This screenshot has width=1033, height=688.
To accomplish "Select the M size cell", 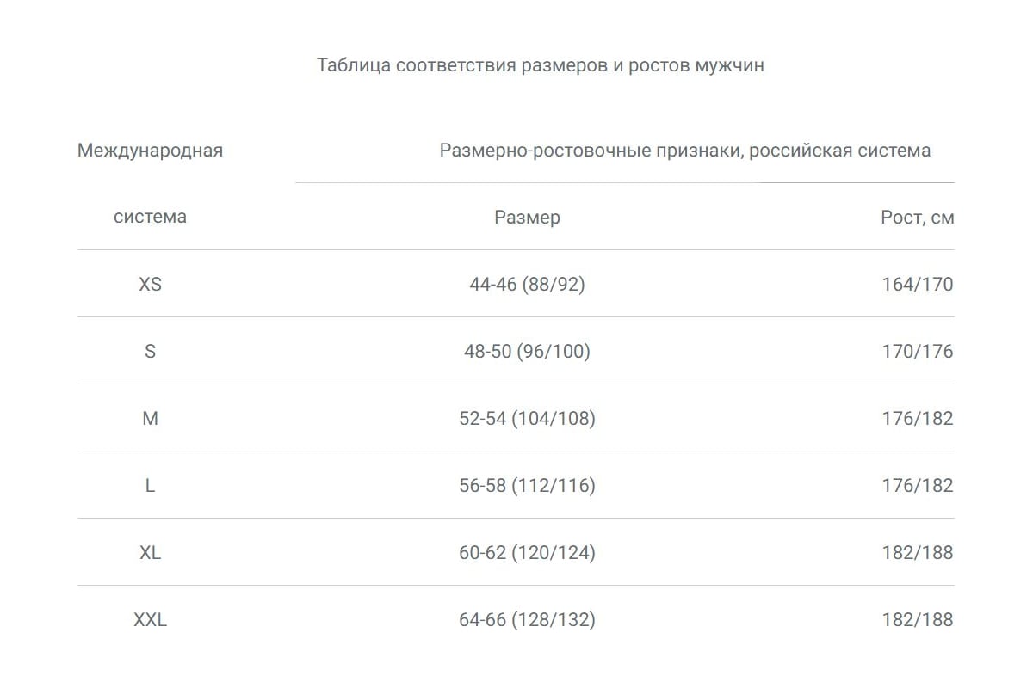I will 150,419.
